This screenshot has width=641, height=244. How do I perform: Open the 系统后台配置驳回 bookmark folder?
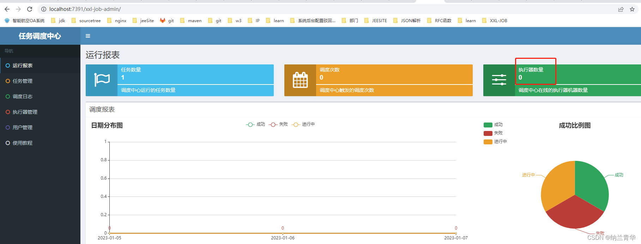point(313,20)
